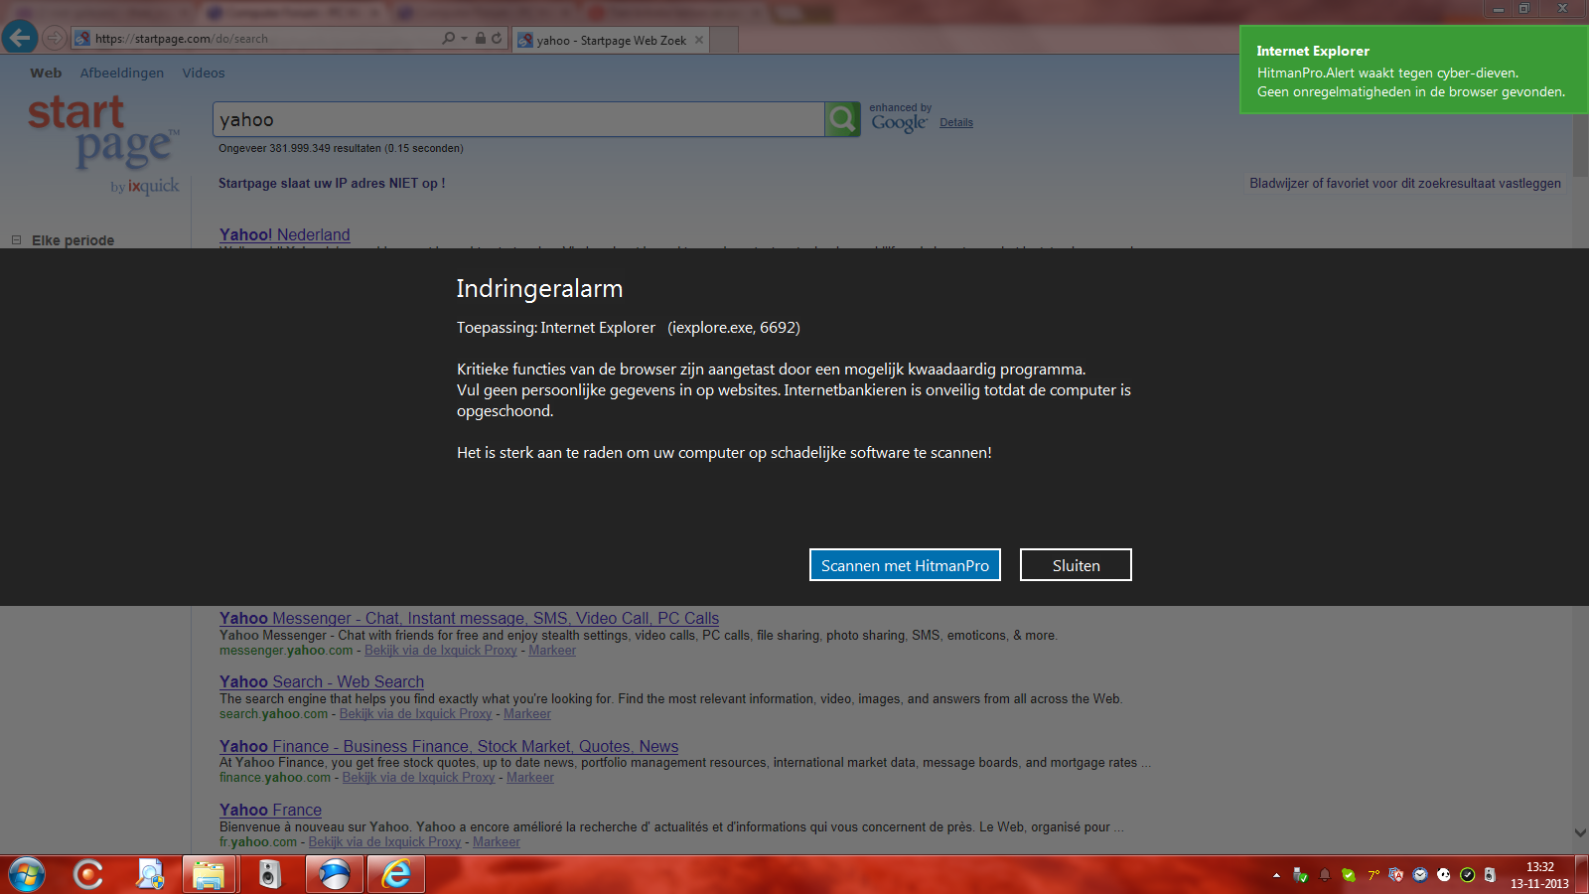Click the green search magnifier button
Image resolution: width=1589 pixels, height=894 pixels.
pyautogui.click(x=842, y=119)
